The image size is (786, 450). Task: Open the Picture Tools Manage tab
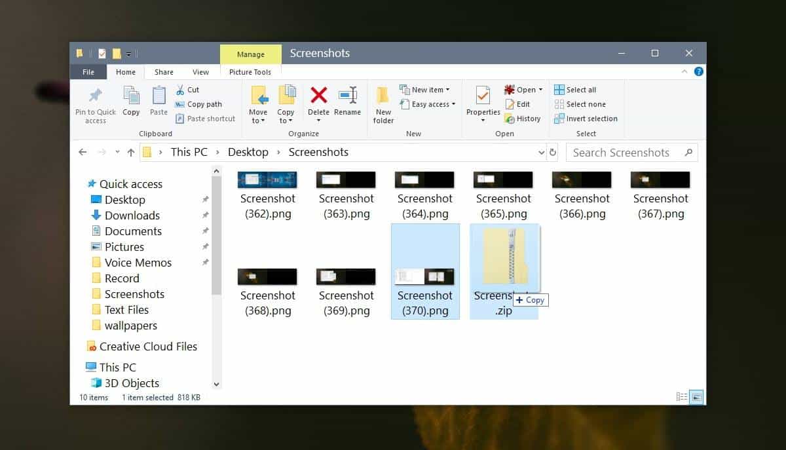[250, 54]
